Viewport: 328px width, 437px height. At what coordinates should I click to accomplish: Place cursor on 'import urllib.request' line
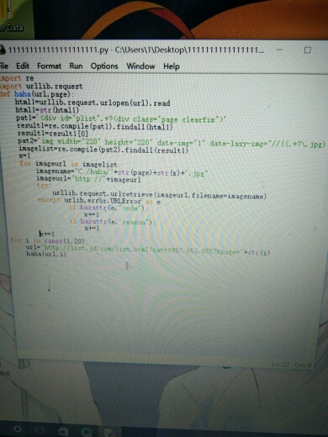(41, 86)
